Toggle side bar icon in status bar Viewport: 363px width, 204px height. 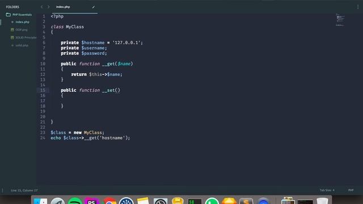(x=2, y=190)
